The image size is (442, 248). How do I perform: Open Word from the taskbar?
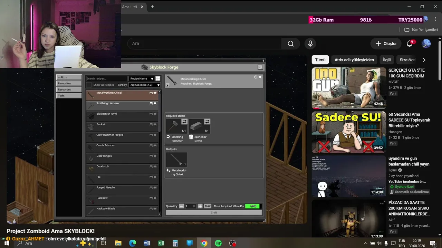click(x=147, y=243)
